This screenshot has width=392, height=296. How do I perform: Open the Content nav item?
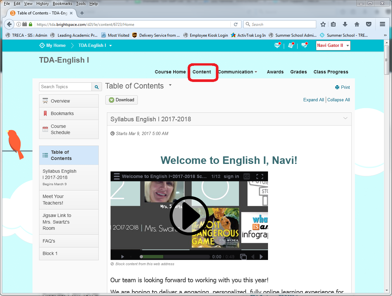point(202,72)
